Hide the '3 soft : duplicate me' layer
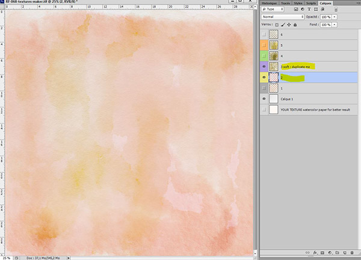This screenshot has width=361, height=260. pos(264,67)
